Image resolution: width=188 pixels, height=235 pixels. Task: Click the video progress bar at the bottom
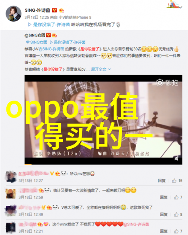[103, 164]
